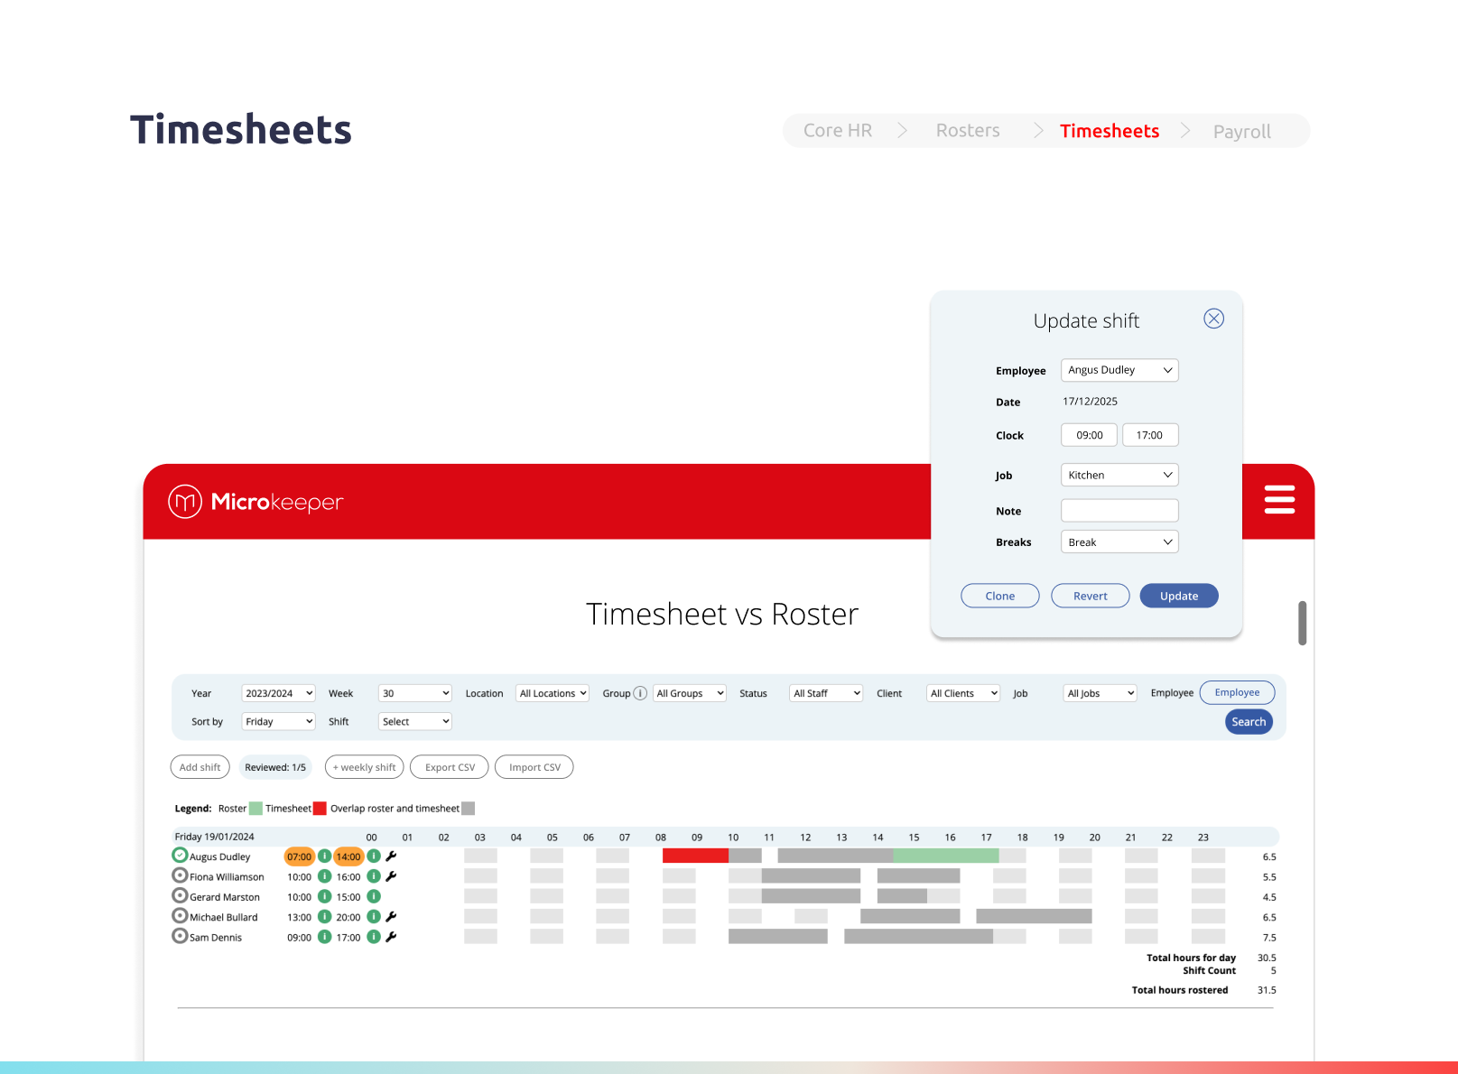The image size is (1458, 1074).
Task: Mark Fiona Williamson's shift as reviewed
Action: click(x=178, y=875)
